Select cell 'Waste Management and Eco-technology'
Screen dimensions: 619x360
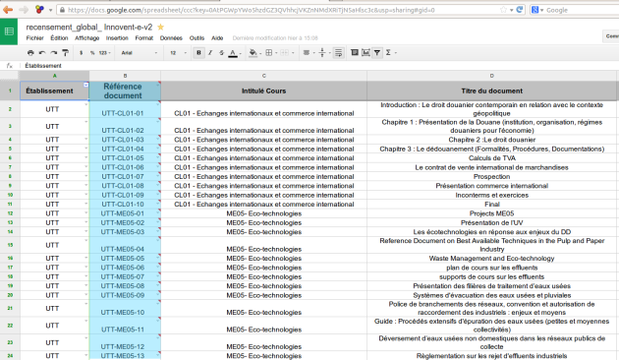492,259
